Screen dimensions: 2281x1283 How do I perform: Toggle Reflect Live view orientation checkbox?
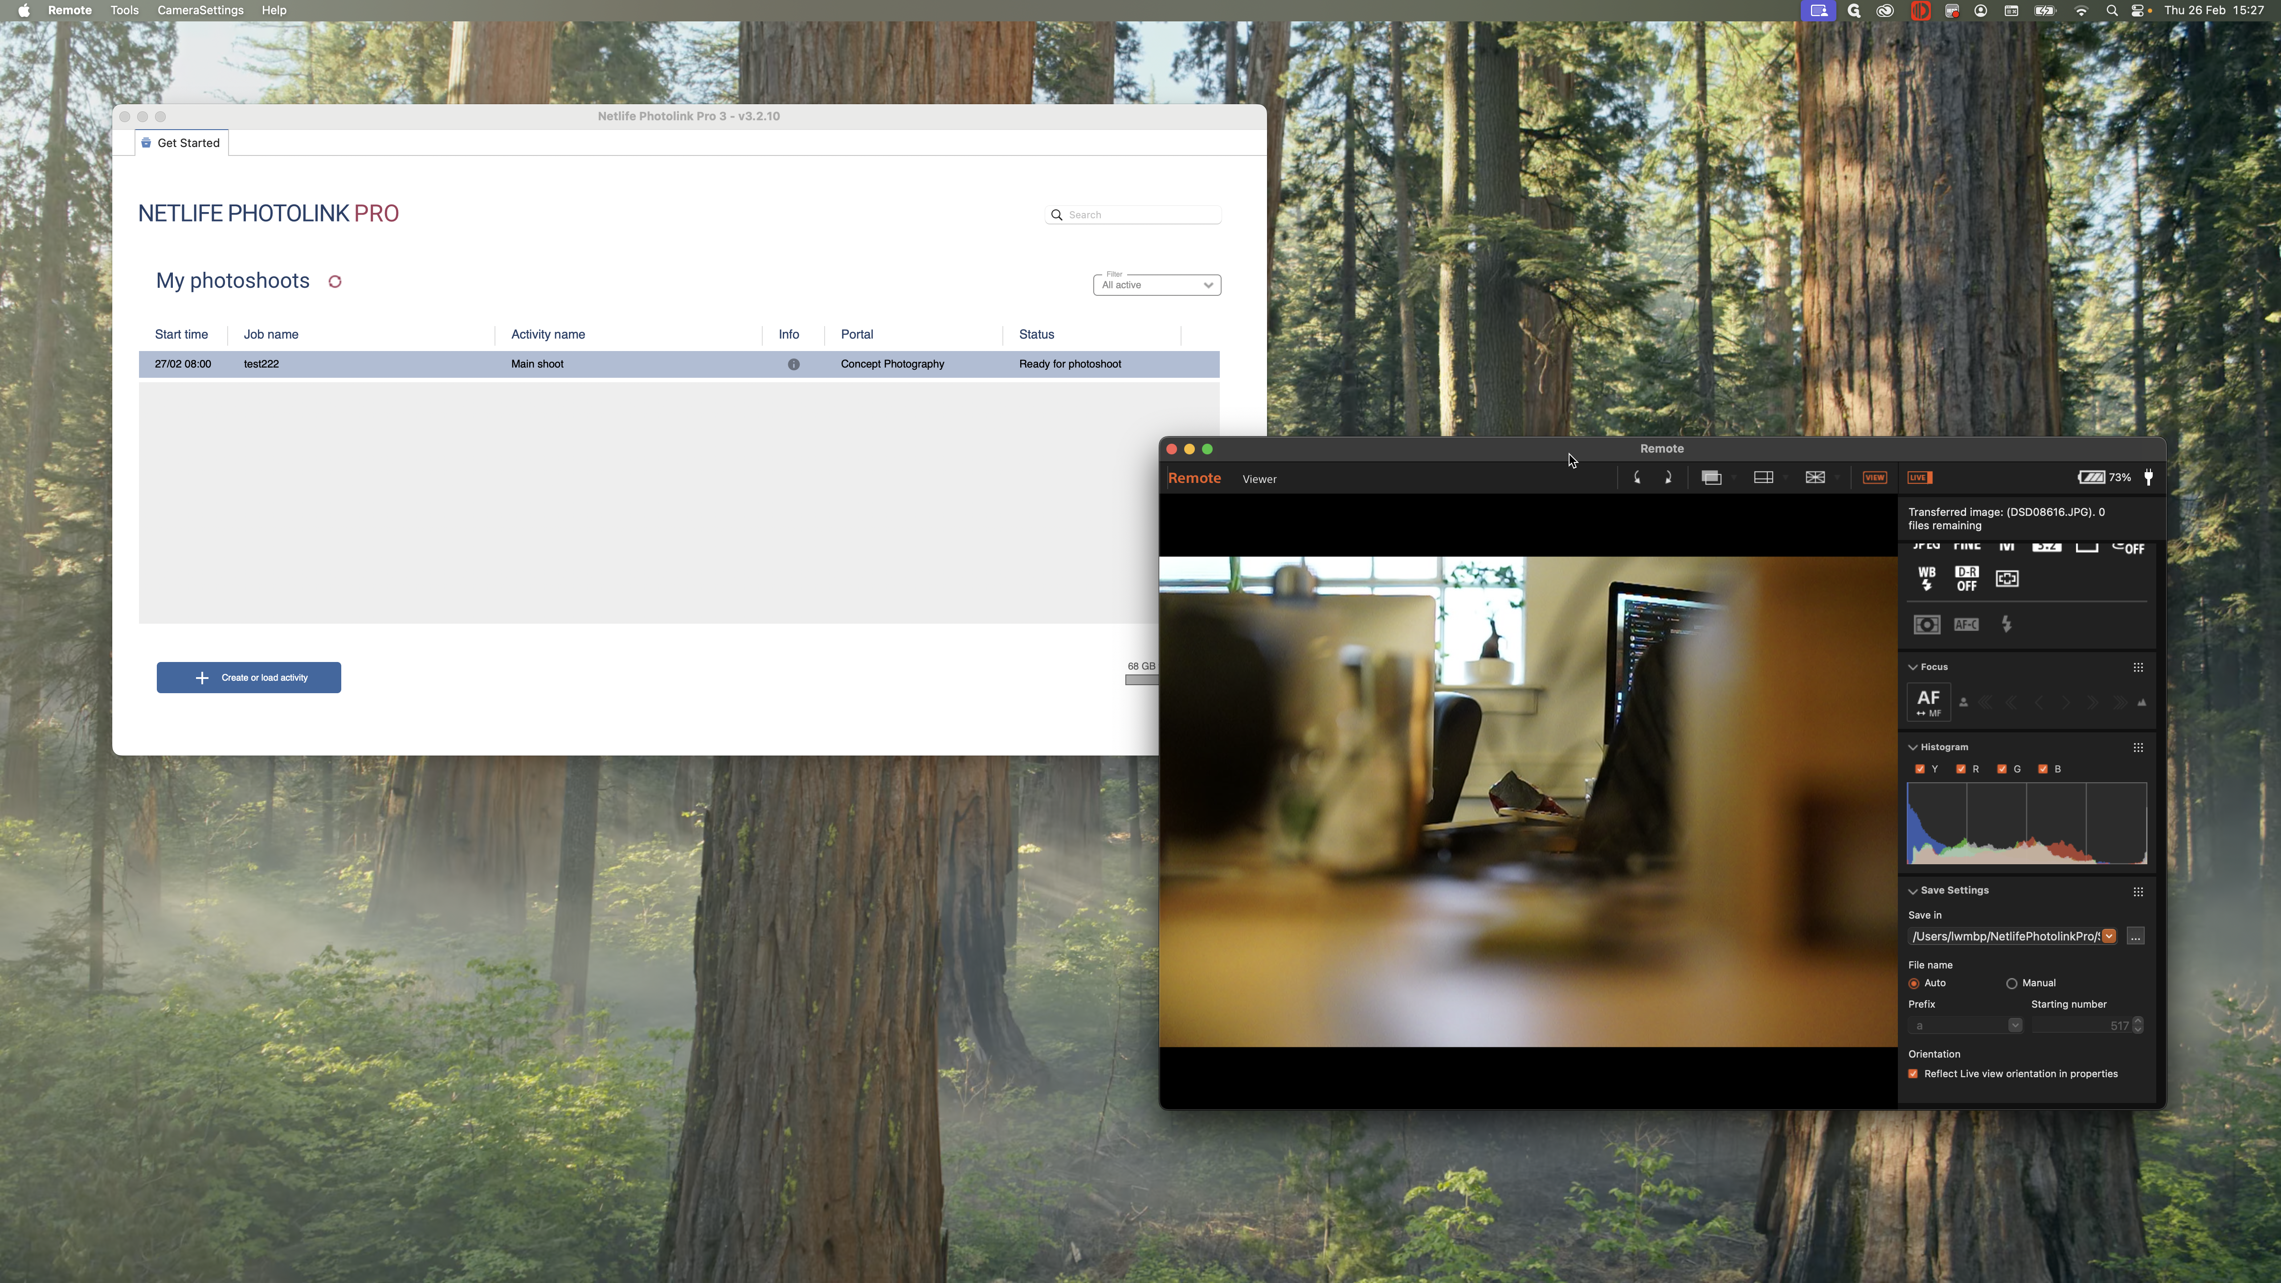pyautogui.click(x=1913, y=1073)
